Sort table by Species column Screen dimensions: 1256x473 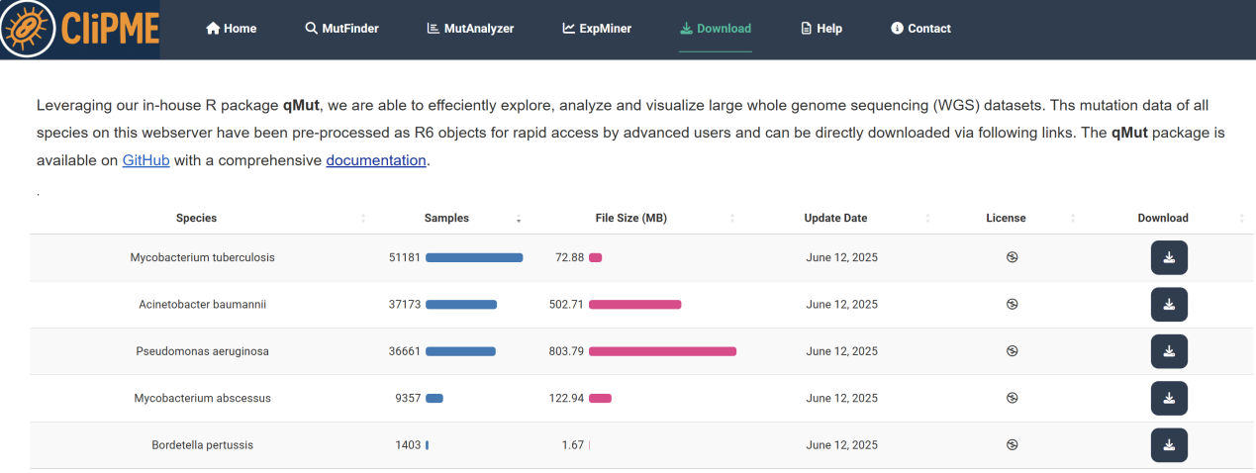click(196, 218)
